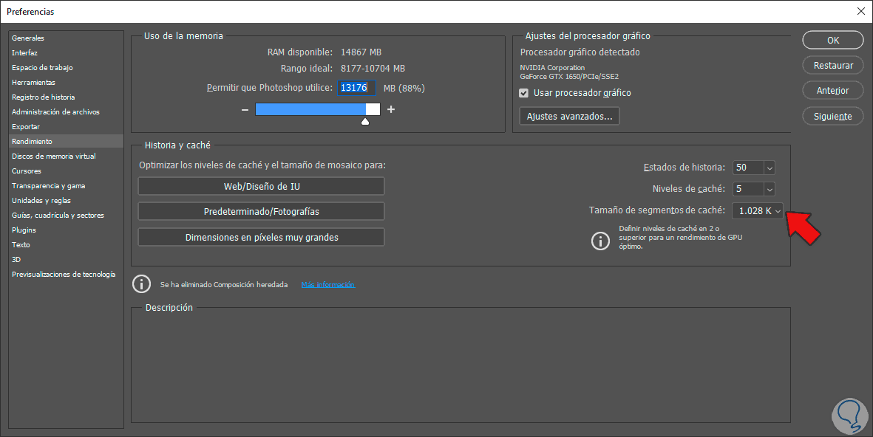This screenshot has width=873, height=437.
Task: Open Ajustes avanzados for graphics processor
Action: click(570, 116)
